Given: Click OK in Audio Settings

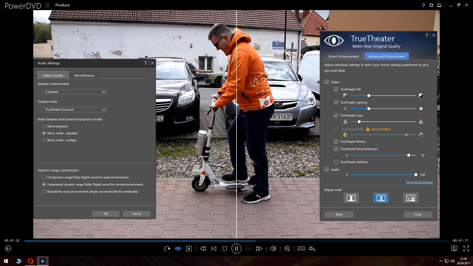Looking at the screenshot, I should pos(106,214).
